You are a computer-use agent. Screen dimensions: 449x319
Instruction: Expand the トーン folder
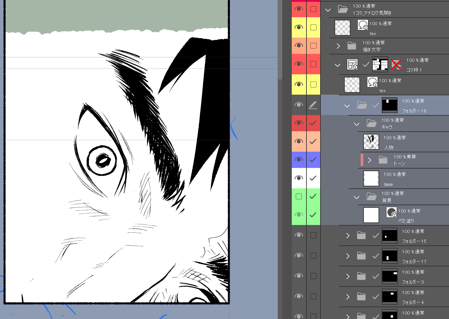[369, 160]
